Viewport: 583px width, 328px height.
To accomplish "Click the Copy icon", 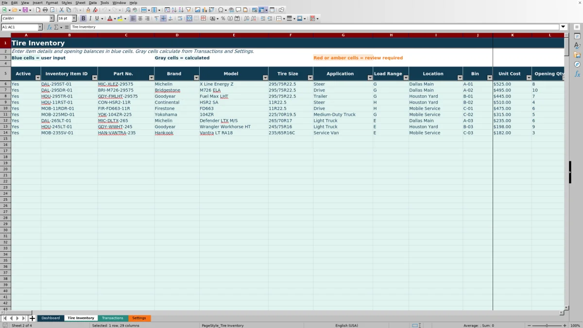I will tap(69, 10).
